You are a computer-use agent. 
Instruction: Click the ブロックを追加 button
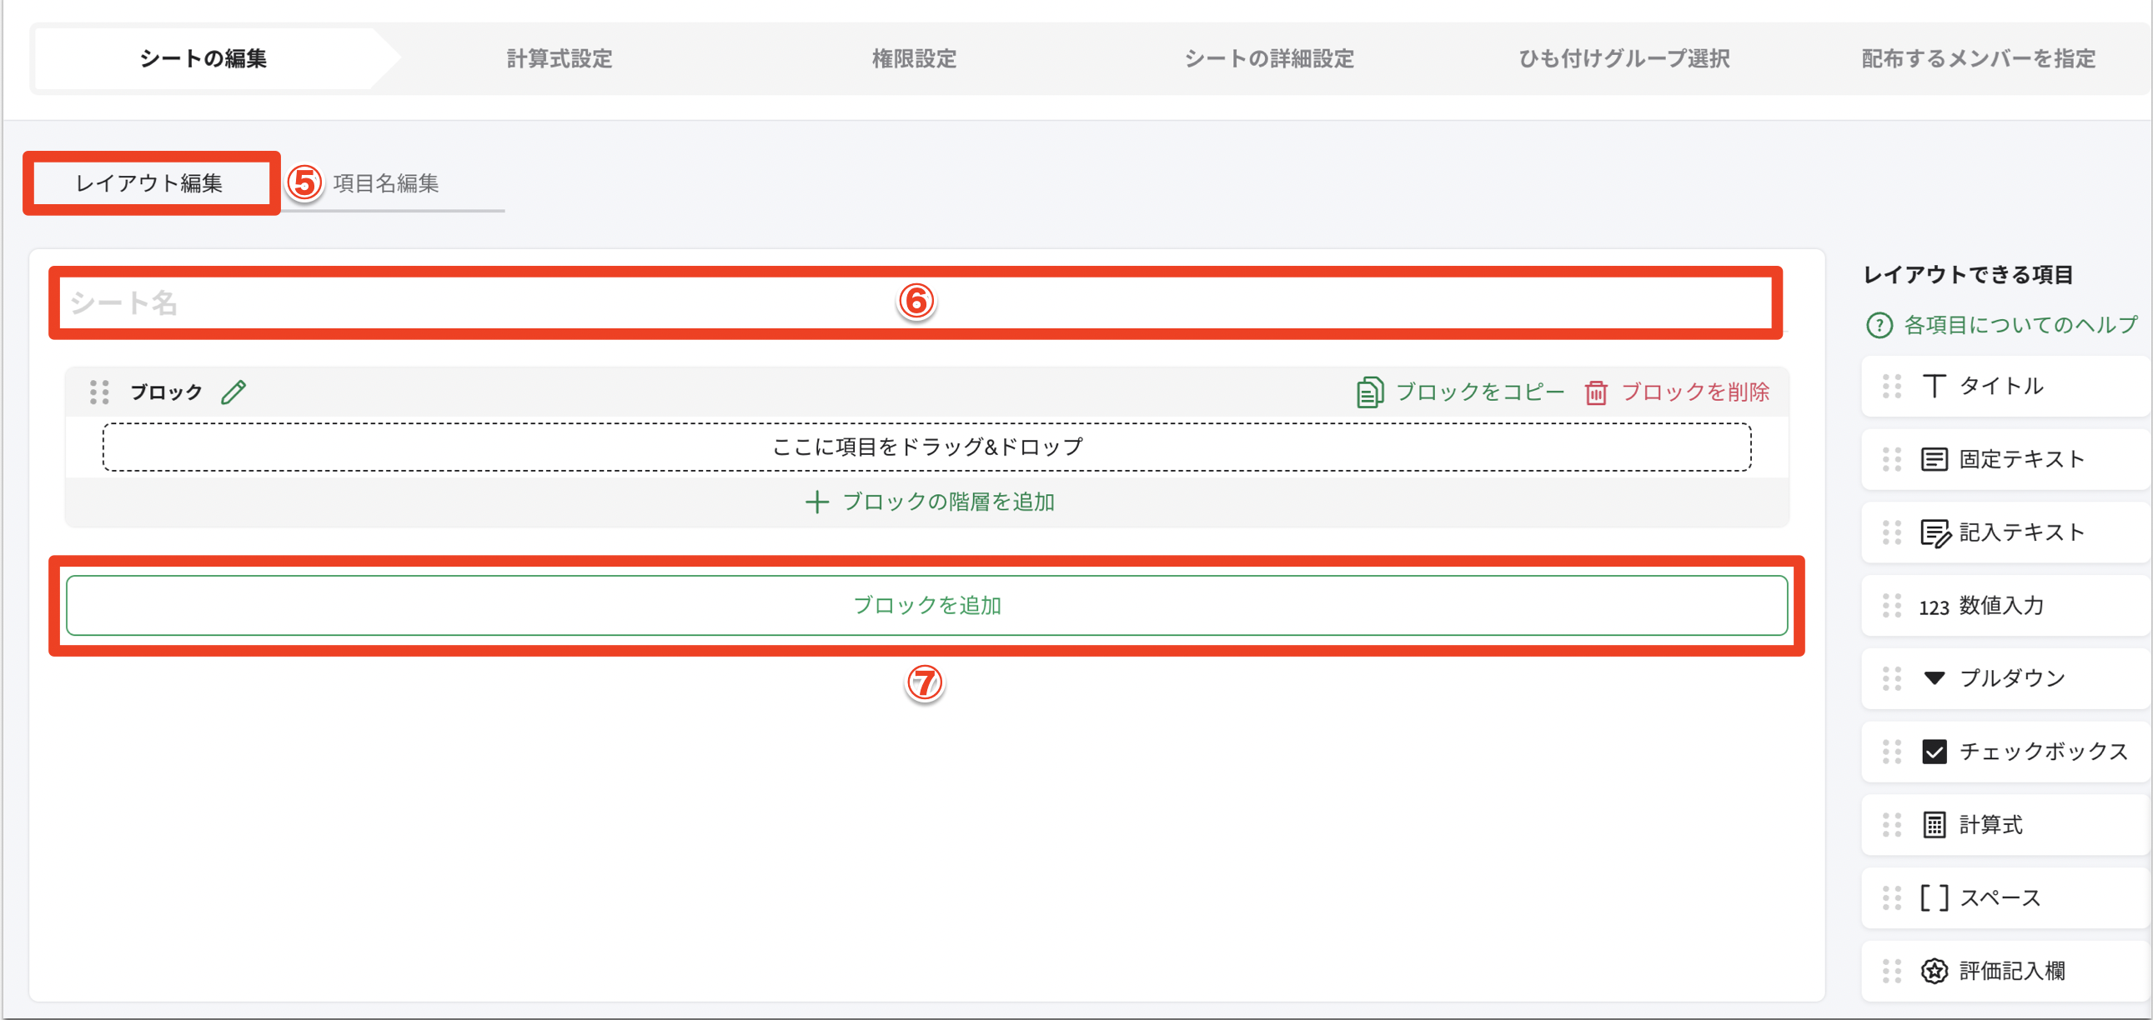point(927,605)
